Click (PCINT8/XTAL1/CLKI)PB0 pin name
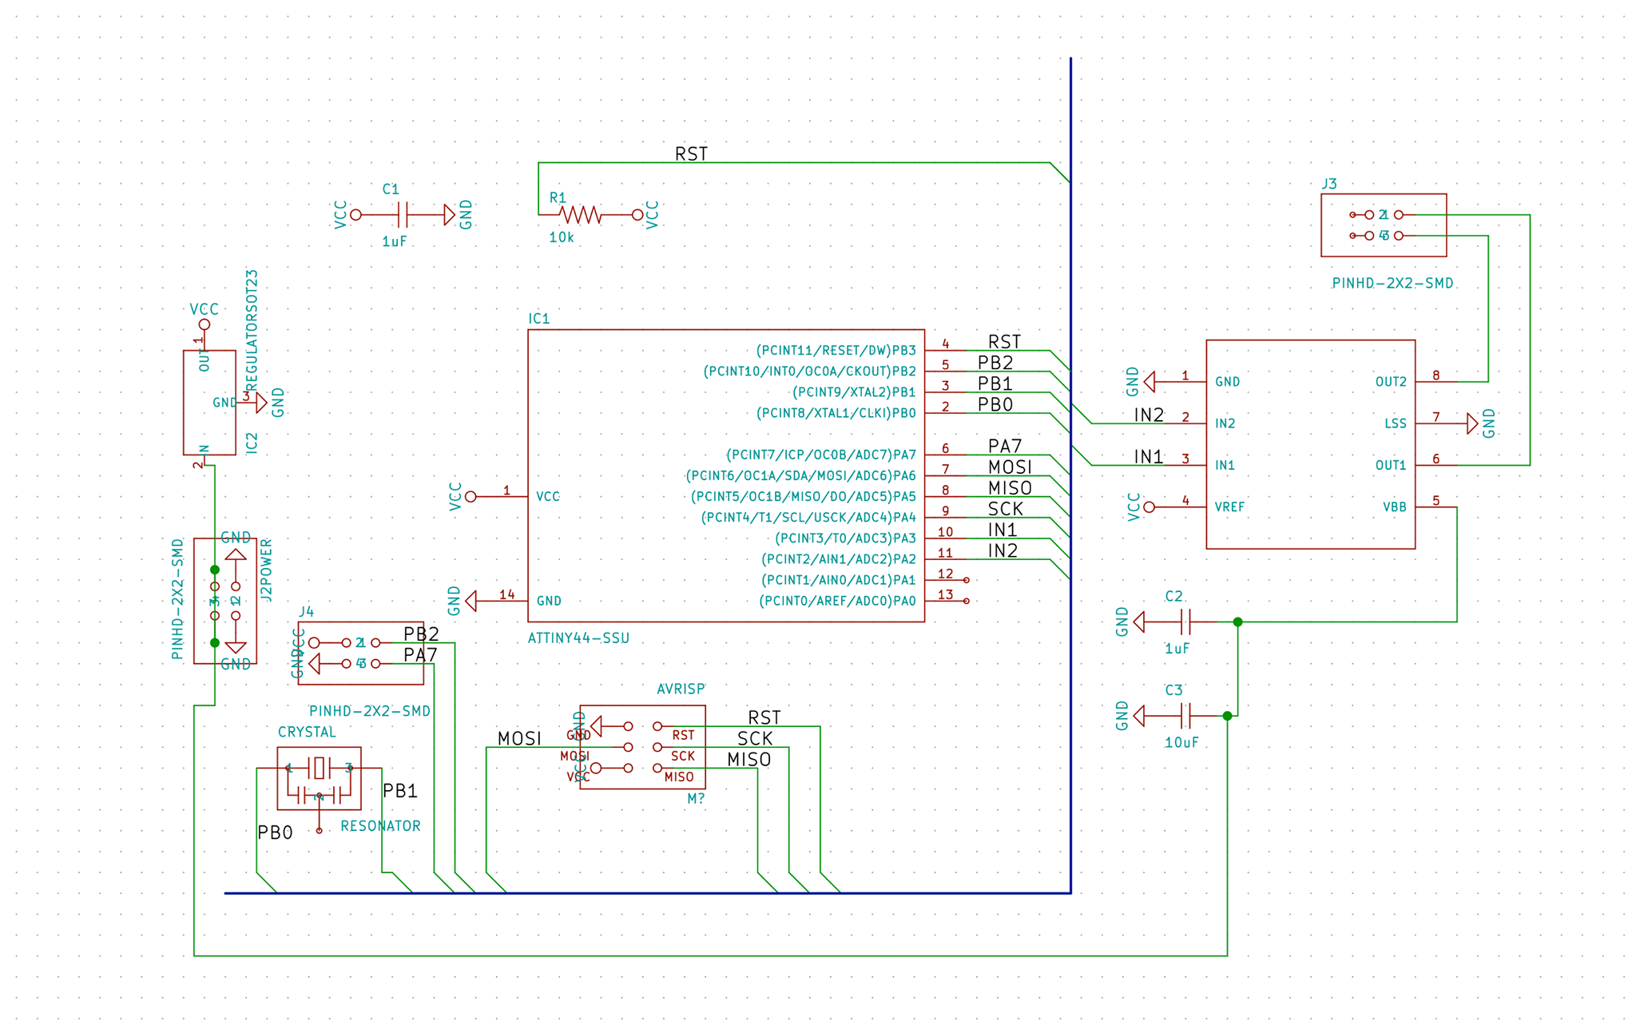Image resolution: width=1636 pixels, height=1025 pixels. pos(836,413)
